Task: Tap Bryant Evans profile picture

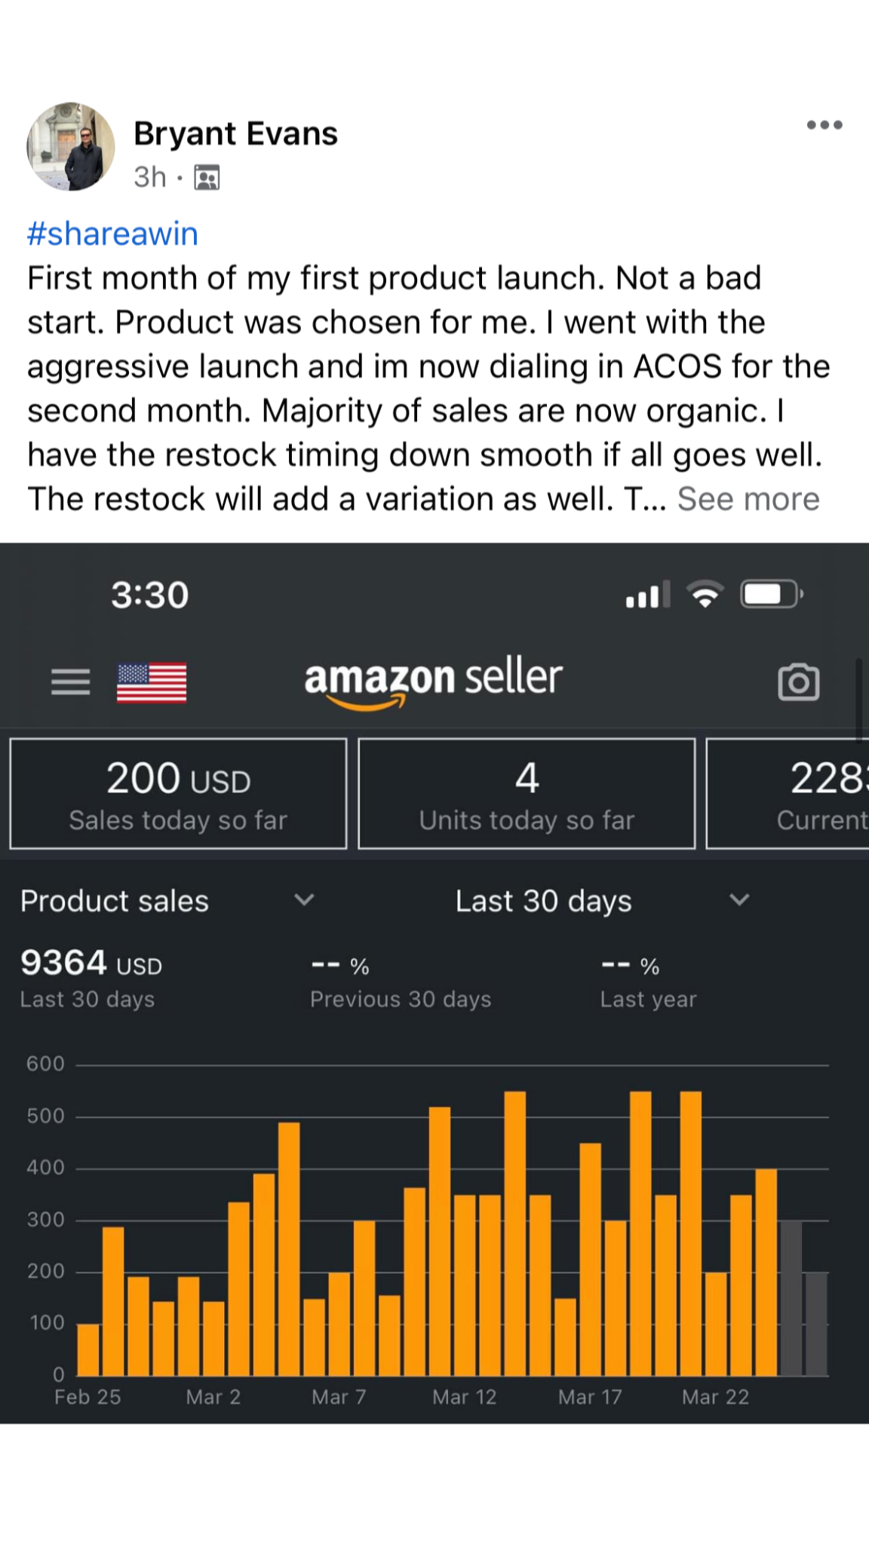Action: (x=71, y=147)
